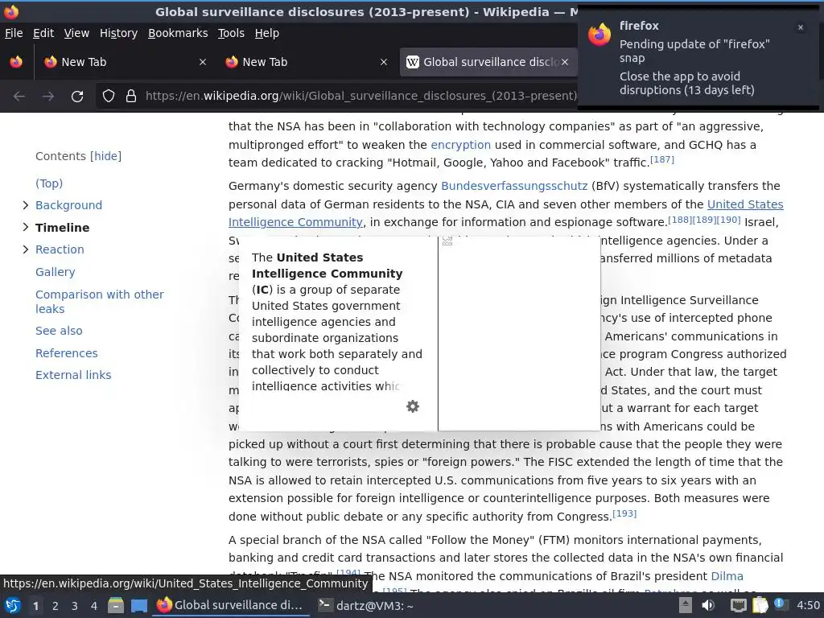This screenshot has height=618, width=824.
Task: Open the Edit menu
Action: (x=43, y=33)
